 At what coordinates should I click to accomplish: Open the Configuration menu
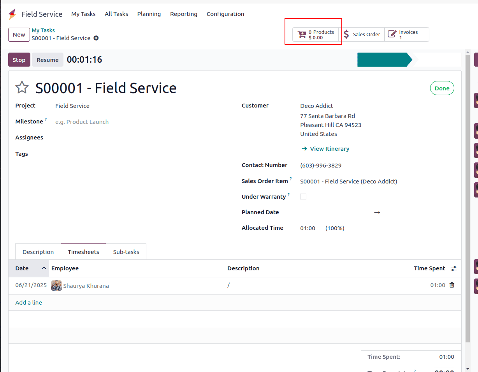click(x=225, y=14)
